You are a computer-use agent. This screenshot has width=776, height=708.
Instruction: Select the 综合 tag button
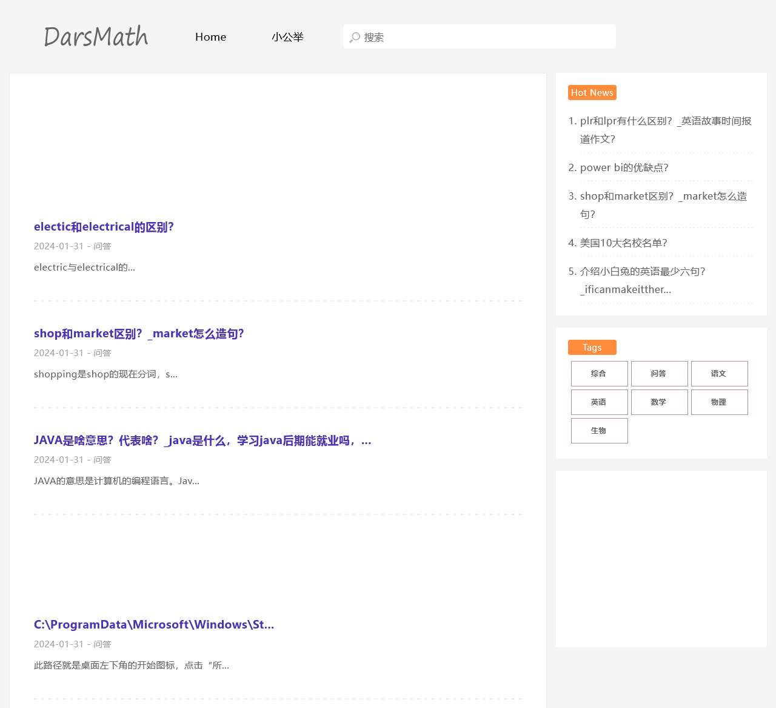pos(599,374)
